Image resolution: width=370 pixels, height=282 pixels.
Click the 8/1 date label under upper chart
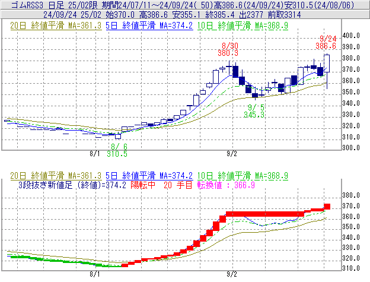(x=95, y=154)
